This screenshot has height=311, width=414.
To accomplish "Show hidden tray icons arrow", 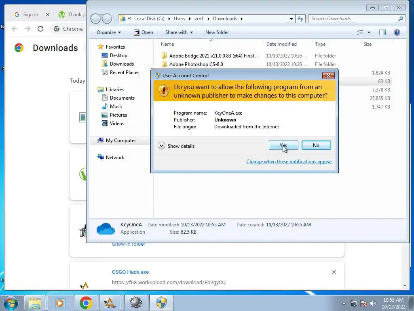I will click(x=344, y=303).
